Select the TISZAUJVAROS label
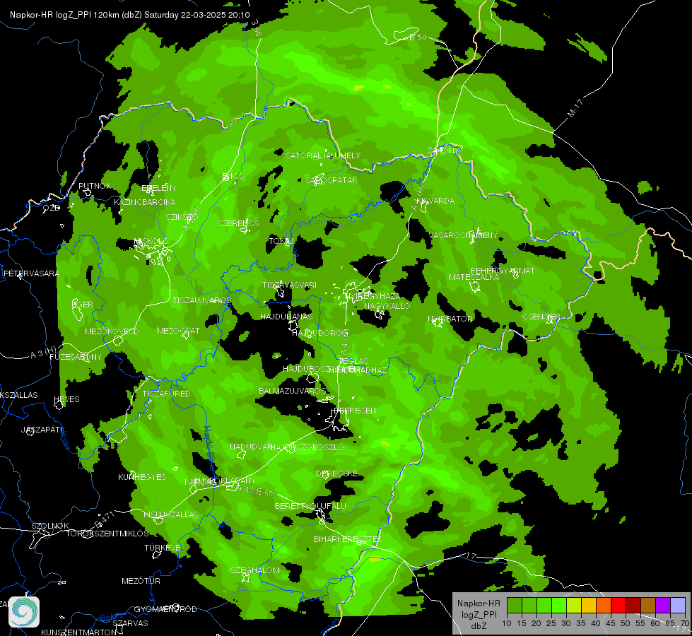The height and width of the screenshot is (636, 692). 202,300
